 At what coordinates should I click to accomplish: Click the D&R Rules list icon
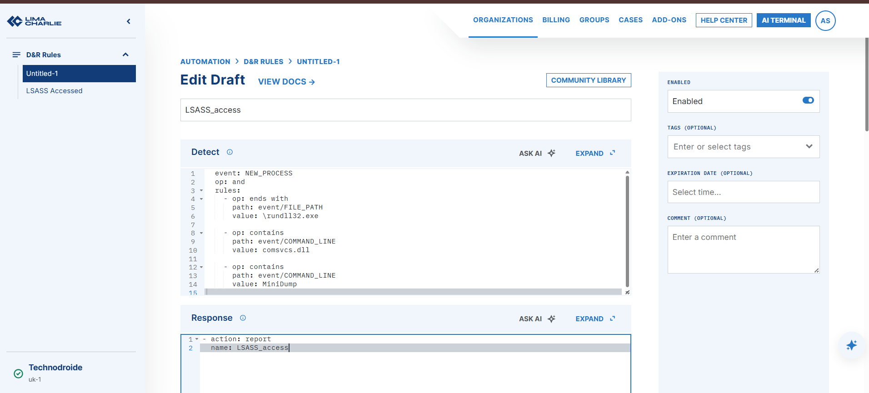pos(16,55)
